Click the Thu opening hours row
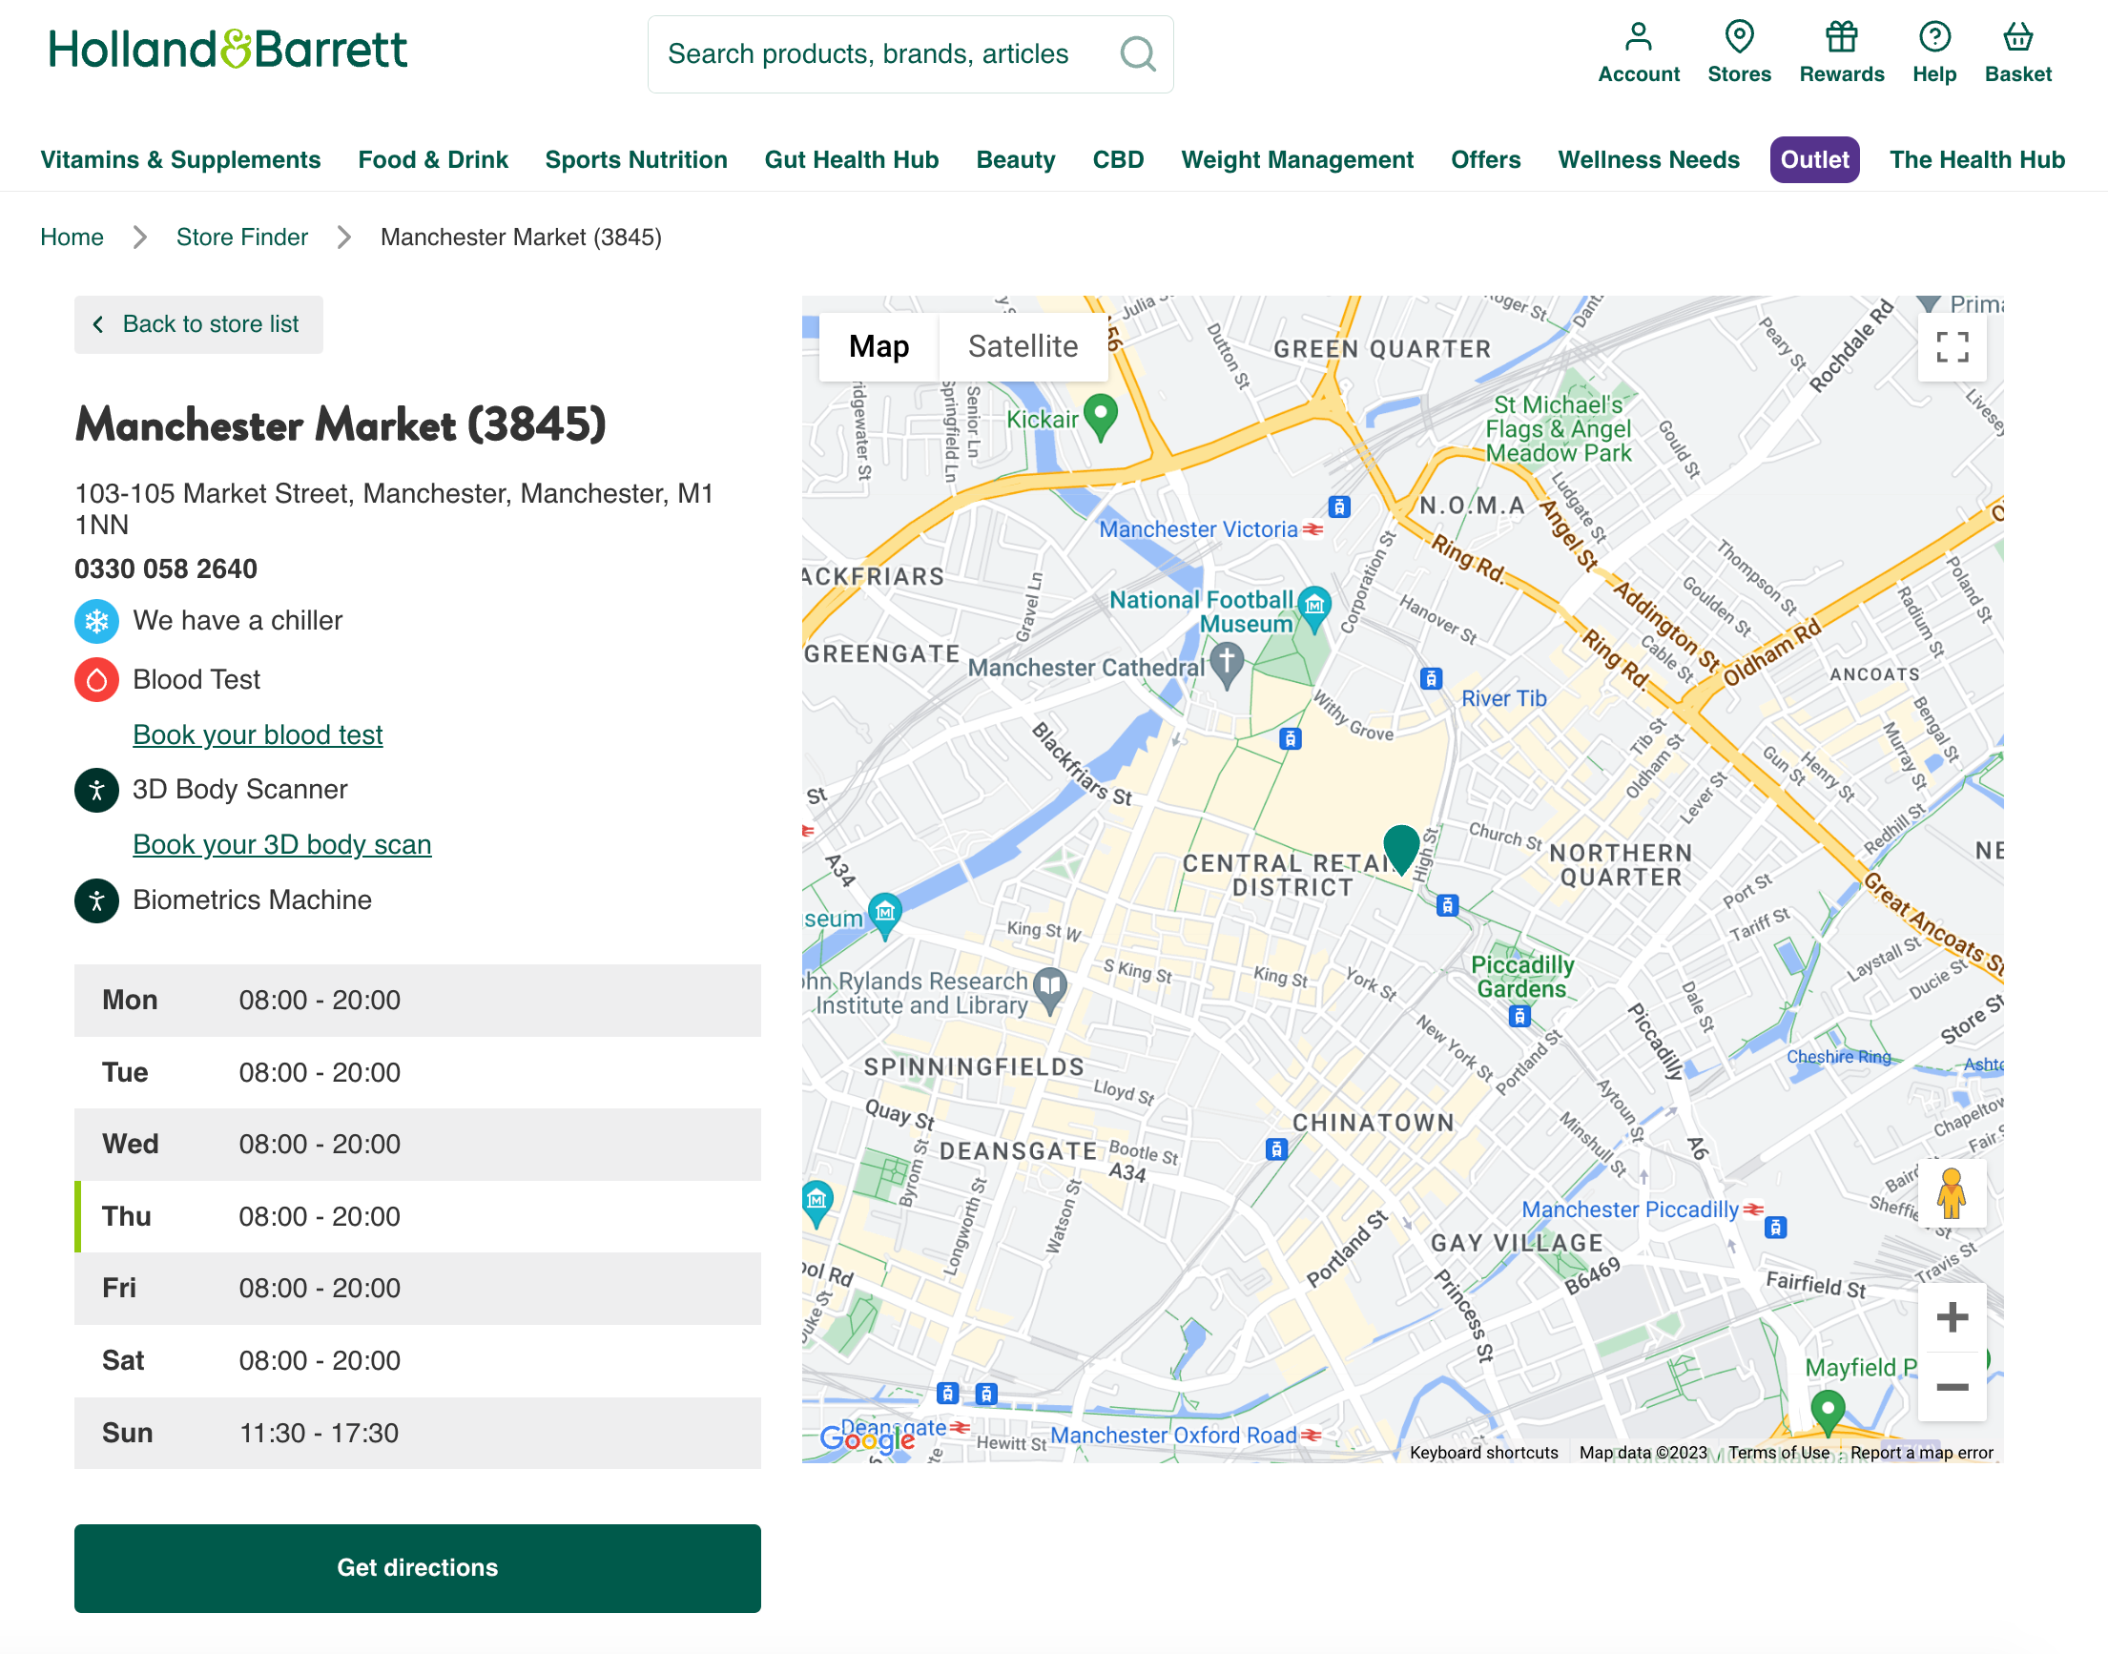2108x1654 pixels. click(418, 1216)
